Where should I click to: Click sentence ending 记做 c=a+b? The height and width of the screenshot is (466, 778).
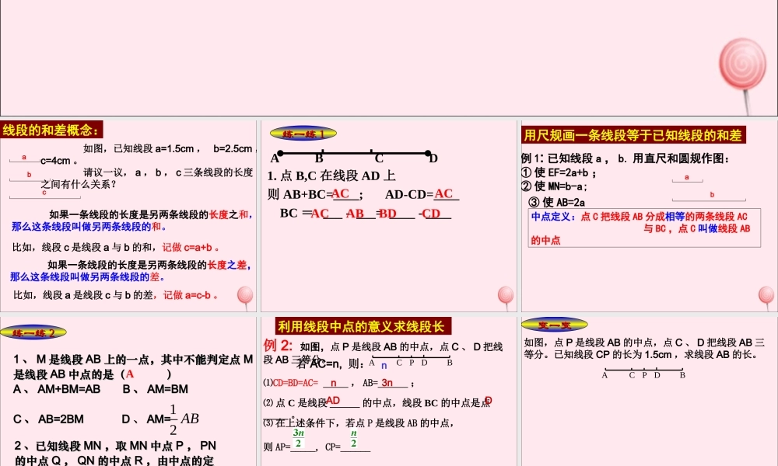coord(116,247)
